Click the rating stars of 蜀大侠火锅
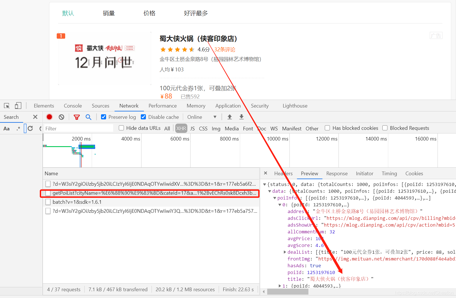Image resolution: width=456 pixels, height=298 pixels. (177, 50)
